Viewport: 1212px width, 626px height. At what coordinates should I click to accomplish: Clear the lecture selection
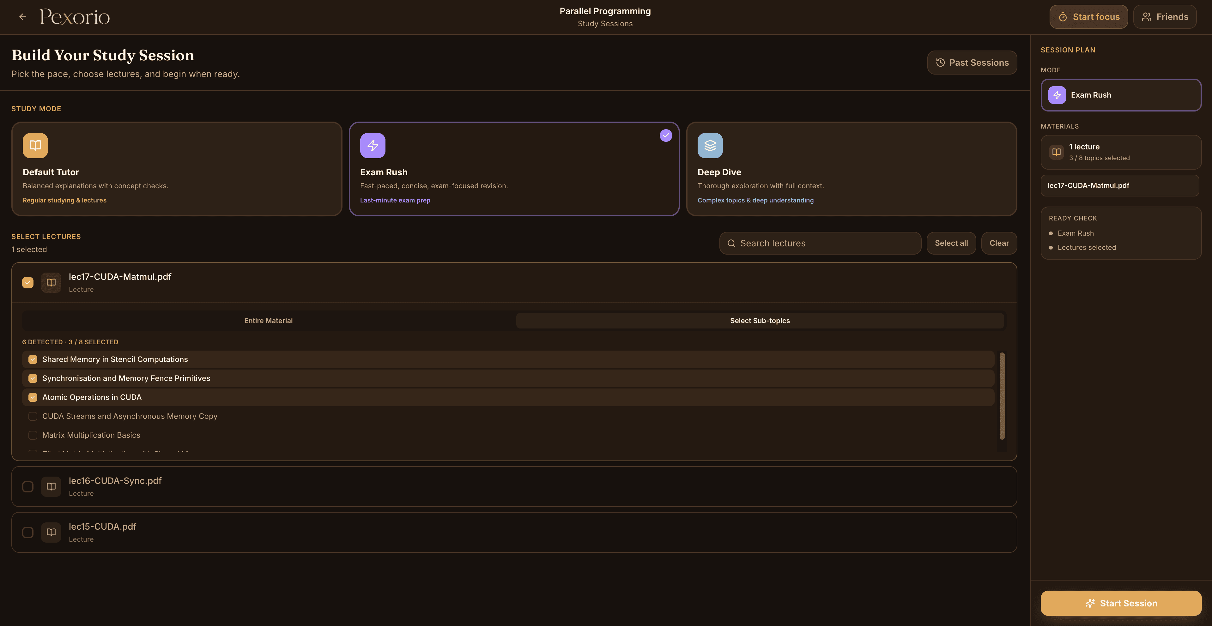click(x=999, y=243)
